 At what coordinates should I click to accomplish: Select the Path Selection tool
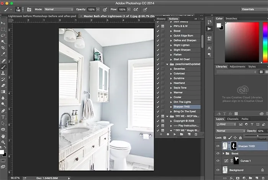[3, 123]
